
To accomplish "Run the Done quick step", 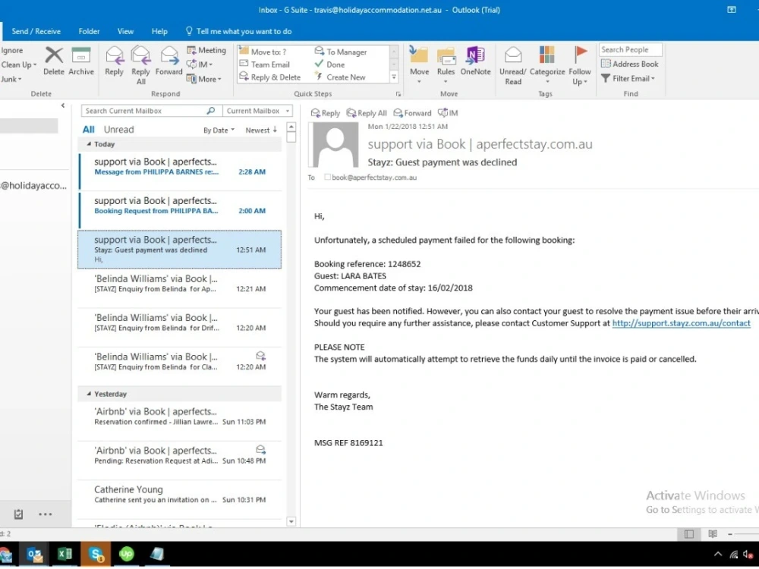I will (x=329, y=64).
